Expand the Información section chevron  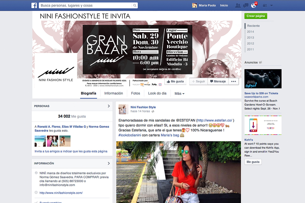(x=109, y=163)
